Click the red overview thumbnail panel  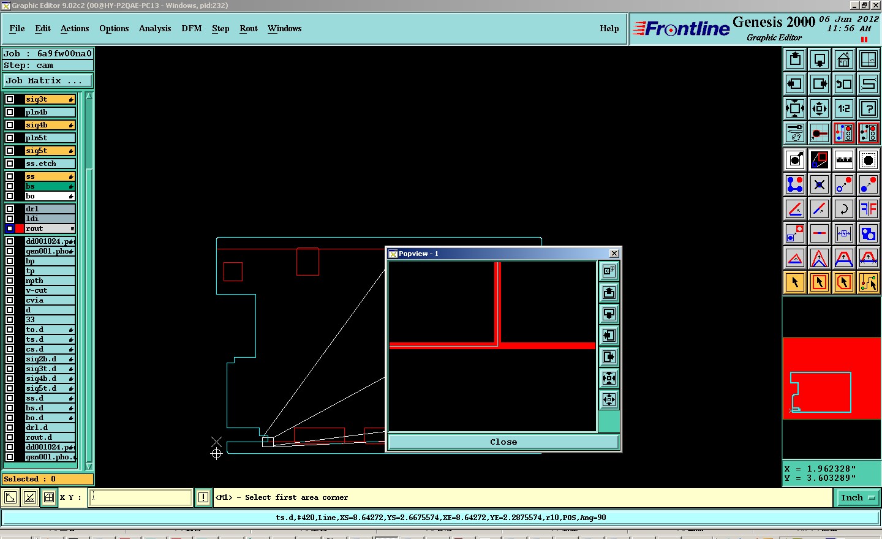832,378
